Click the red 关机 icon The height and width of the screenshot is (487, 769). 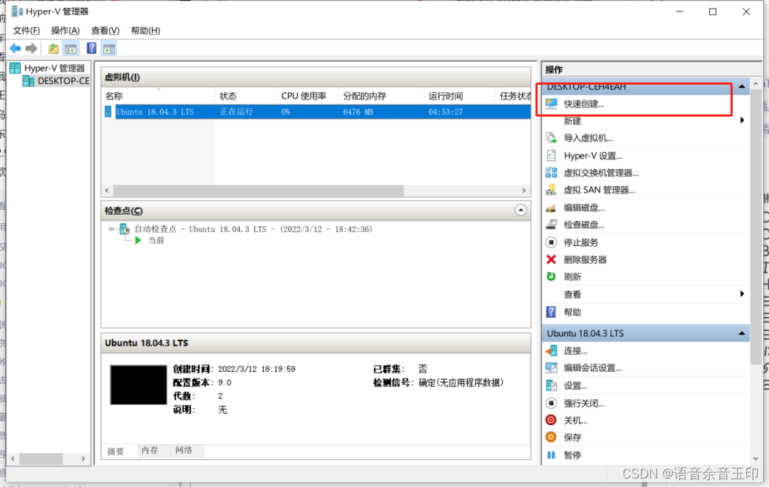pos(551,420)
